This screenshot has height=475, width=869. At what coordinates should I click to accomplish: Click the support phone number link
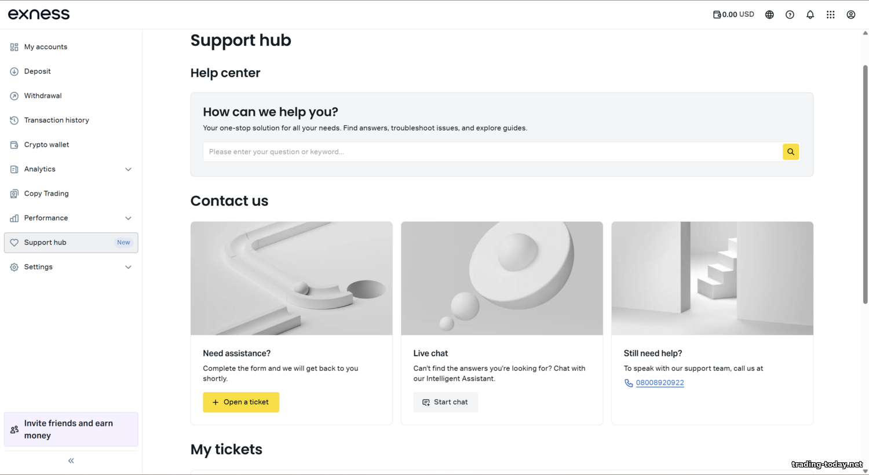[x=660, y=383]
